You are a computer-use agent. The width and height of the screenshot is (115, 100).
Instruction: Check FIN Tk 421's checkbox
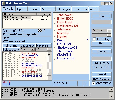click(x=54, y=44)
